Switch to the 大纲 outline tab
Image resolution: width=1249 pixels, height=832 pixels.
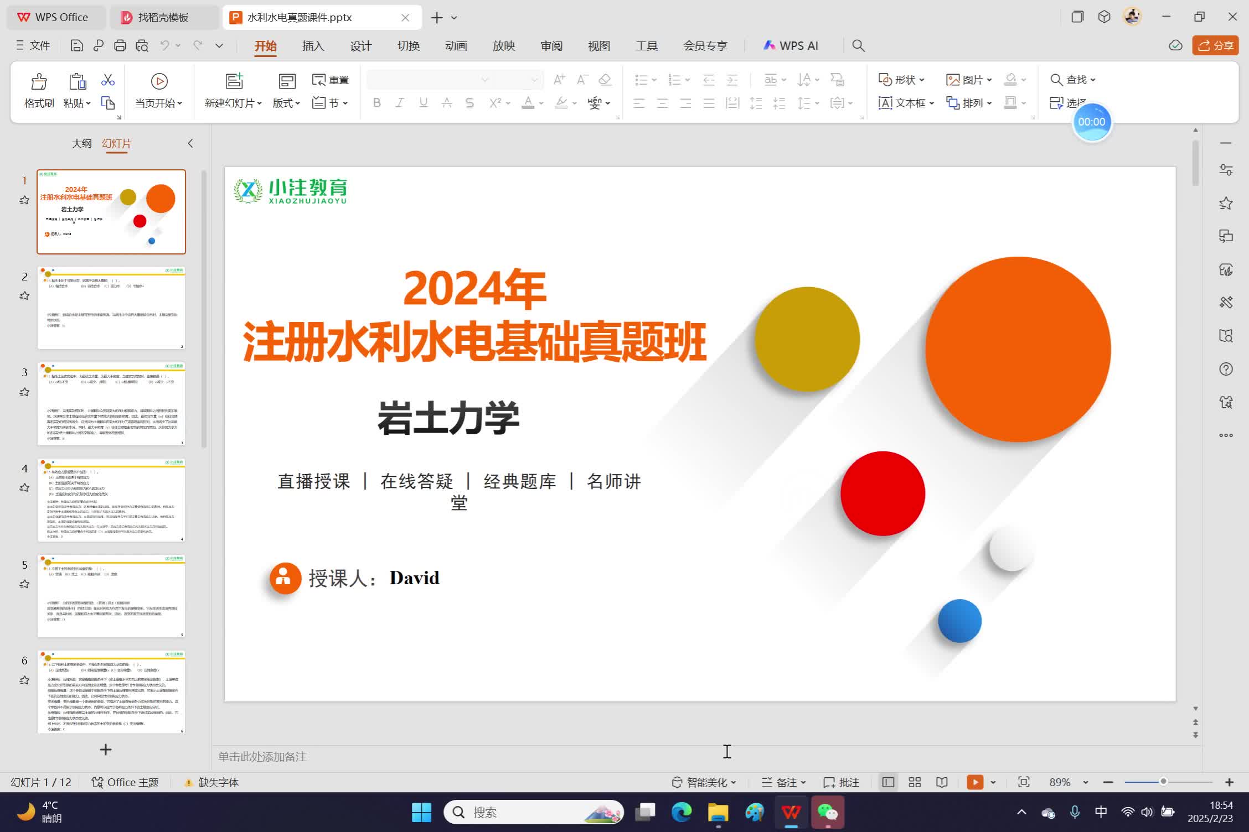click(x=81, y=144)
